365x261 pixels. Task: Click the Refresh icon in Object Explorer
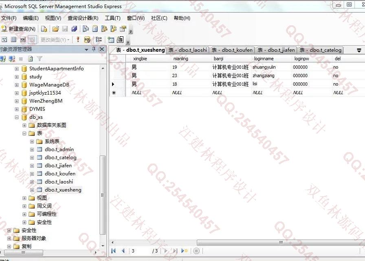coord(30,59)
